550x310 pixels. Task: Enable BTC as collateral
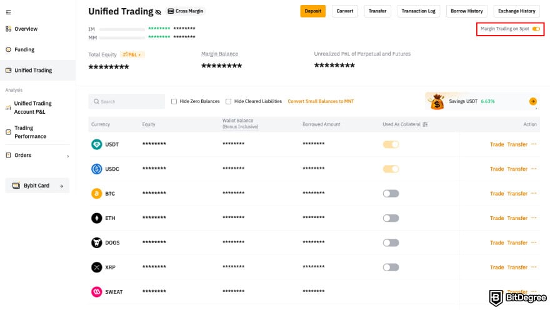391,194
